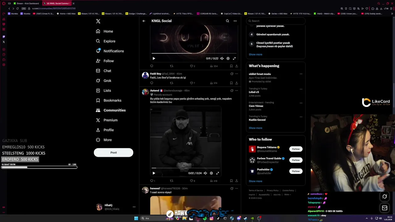Switch to Stream - Kick Dashboard tab
Image resolution: width=395 pixels, height=222 pixels.
coord(26,3)
